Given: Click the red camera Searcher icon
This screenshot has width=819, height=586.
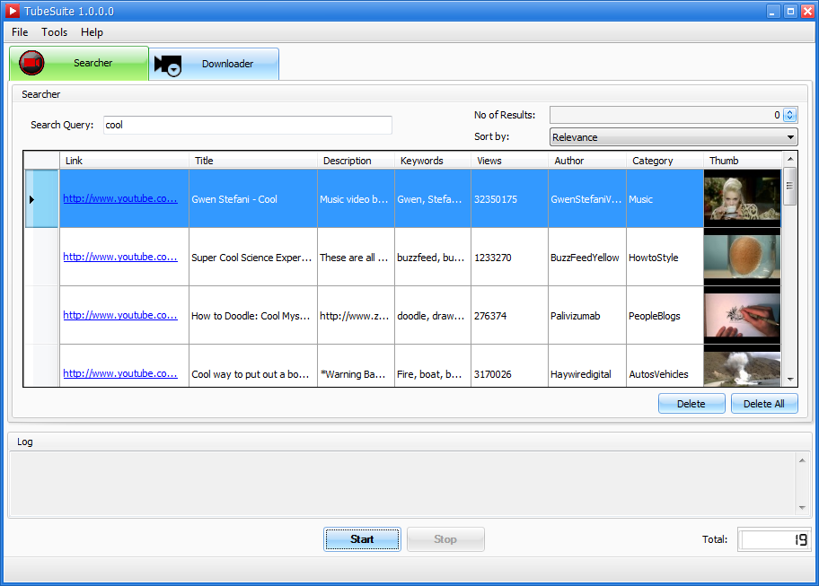Looking at the screenshot, I should 31,63.
